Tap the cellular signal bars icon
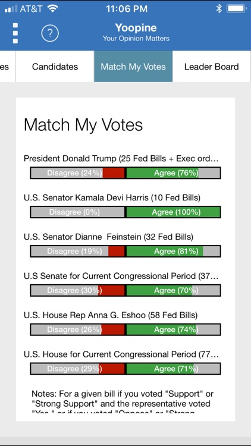Screen dimensions: 251x446 click(11, 9)
